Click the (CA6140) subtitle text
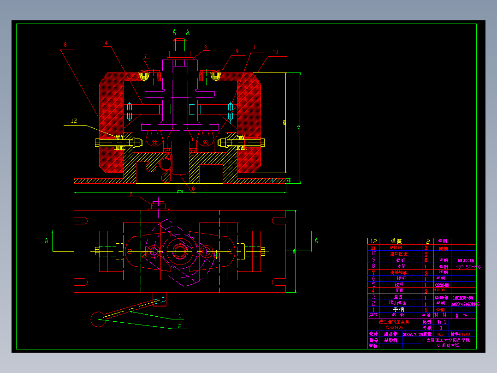The width and height of the screenshot is (497, 373). coord(394,327)
